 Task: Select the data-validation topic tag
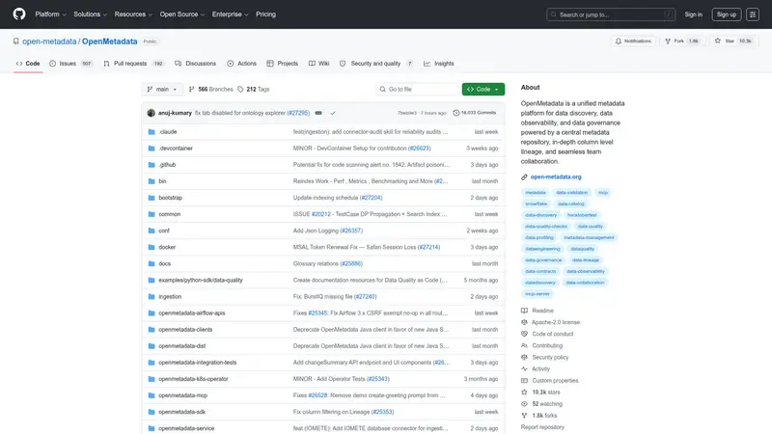point(571,192)
